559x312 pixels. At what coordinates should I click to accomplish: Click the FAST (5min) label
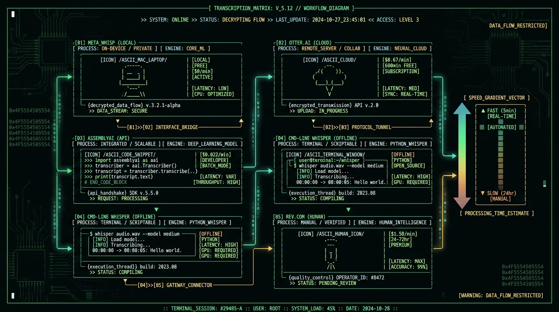click(502, 110)
